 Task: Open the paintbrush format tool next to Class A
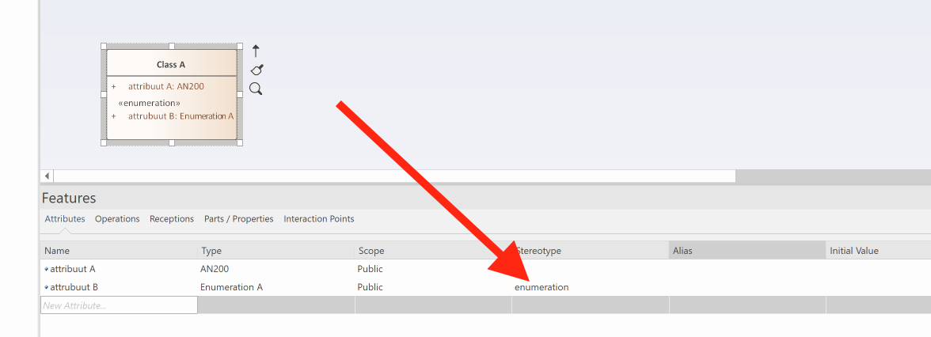tap(256, 70)
